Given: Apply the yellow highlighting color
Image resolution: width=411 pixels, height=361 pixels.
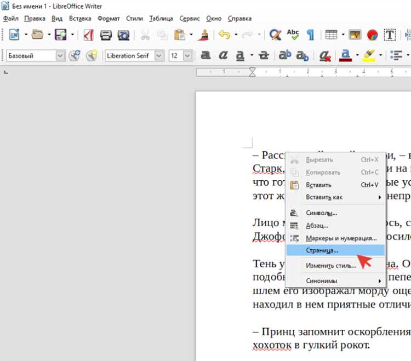Looking at the screenshot, I should click(x=369, y=55).
